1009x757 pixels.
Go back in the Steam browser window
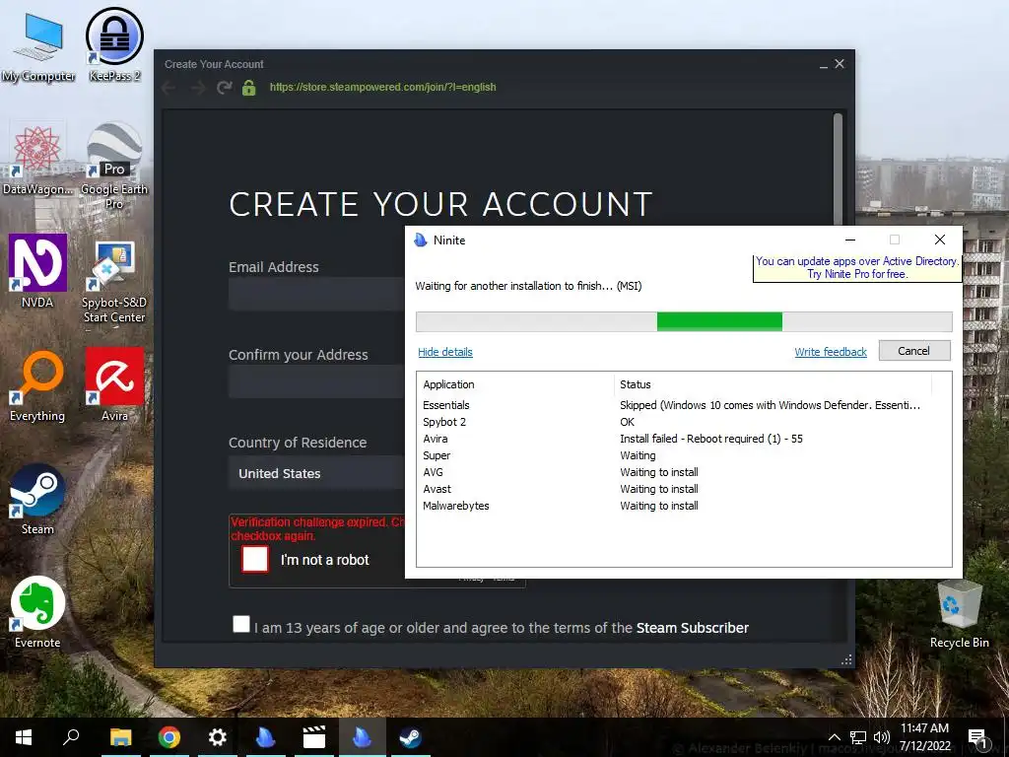169,87
